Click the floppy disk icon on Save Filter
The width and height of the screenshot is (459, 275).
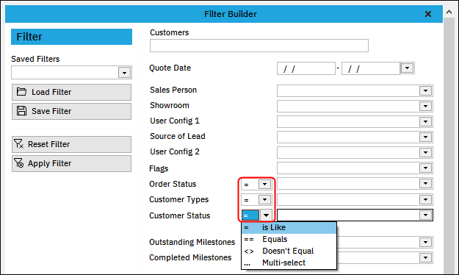21,111
